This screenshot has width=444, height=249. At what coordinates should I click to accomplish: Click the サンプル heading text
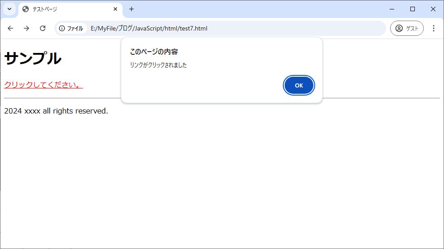(x=33, y=58)
